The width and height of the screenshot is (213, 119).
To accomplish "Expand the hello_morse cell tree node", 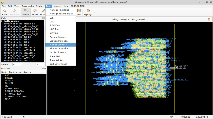I will [x=2, y=21].
